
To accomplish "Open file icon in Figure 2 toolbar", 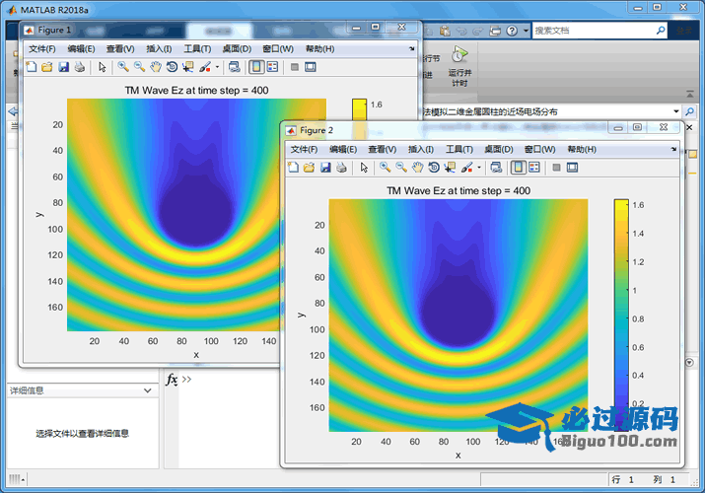I will [309, 168].
